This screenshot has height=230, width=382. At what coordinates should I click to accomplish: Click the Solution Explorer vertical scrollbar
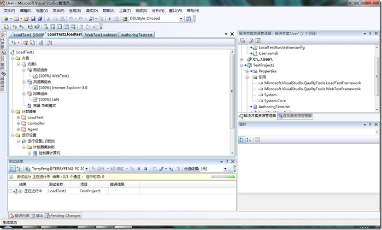(377, 78)
